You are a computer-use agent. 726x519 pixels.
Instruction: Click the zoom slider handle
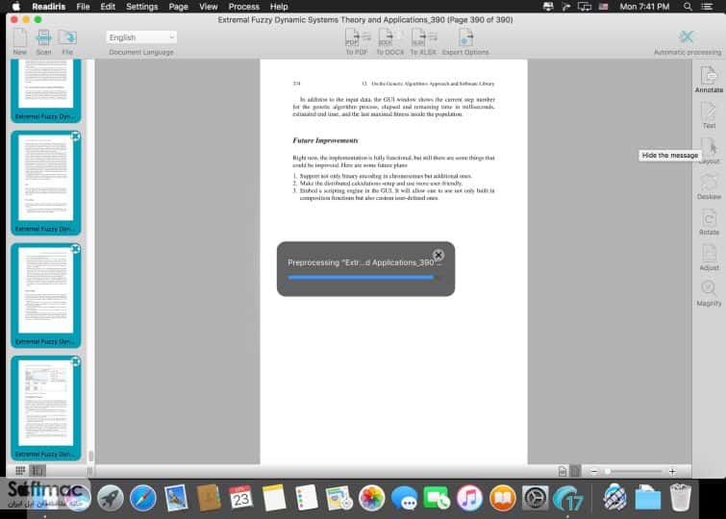(607, 471)
